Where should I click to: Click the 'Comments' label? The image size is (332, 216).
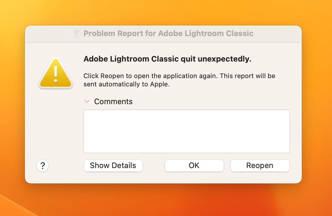pos(113,102)
